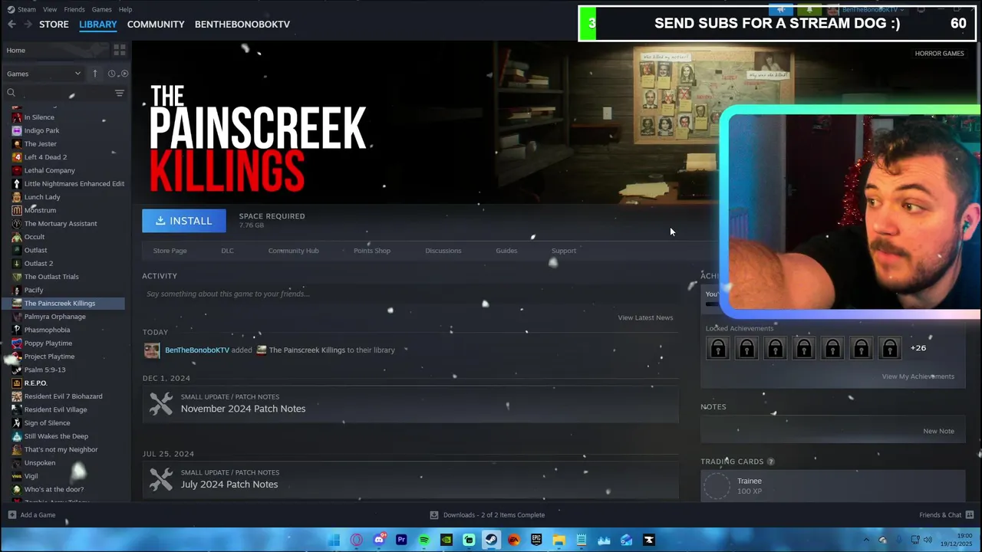The height and width of the screenshot is (552, 982).
Task: Open Spotify from the taskbar
Action: pos(423,540)
